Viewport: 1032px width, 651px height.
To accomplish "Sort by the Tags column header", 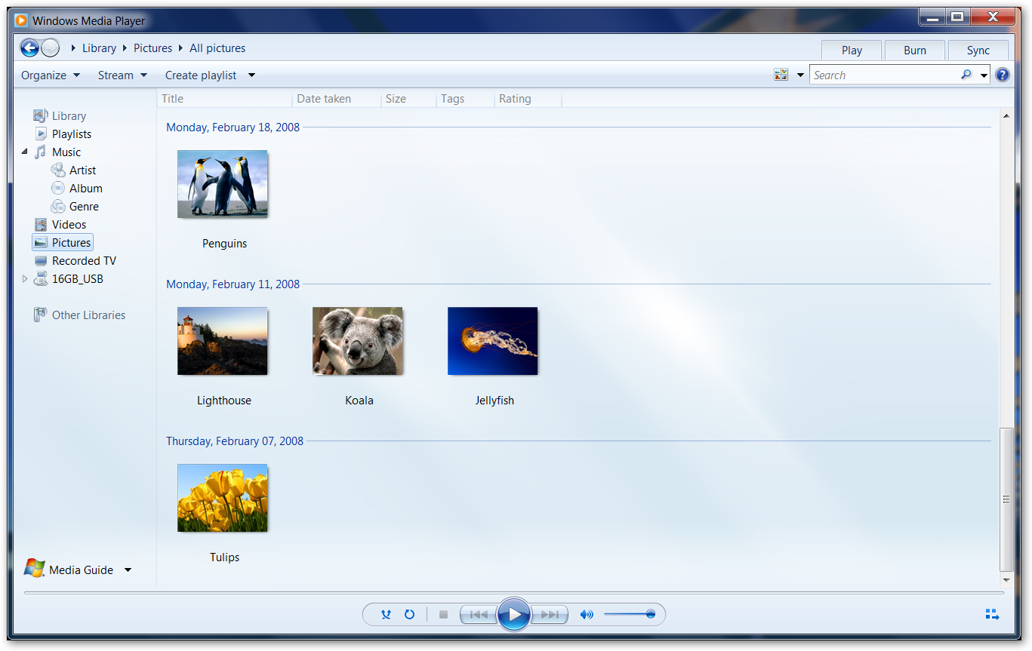I will point(465,99).
